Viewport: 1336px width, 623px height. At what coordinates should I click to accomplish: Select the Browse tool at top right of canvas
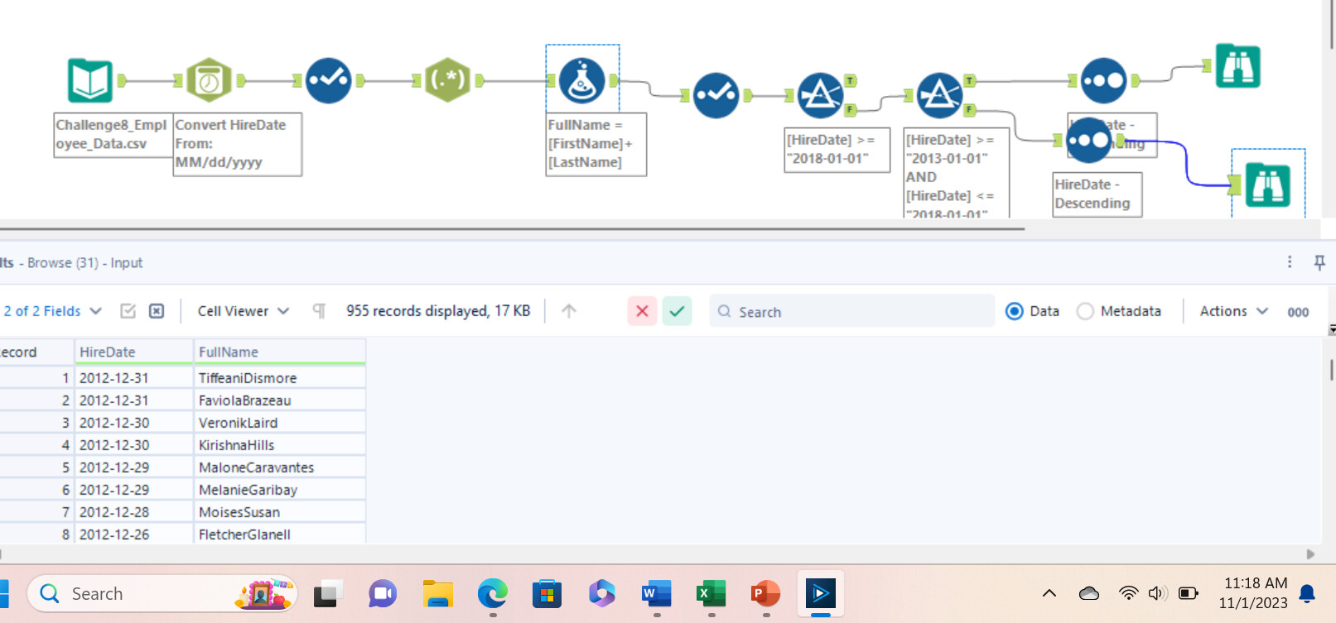(1237, 66)
